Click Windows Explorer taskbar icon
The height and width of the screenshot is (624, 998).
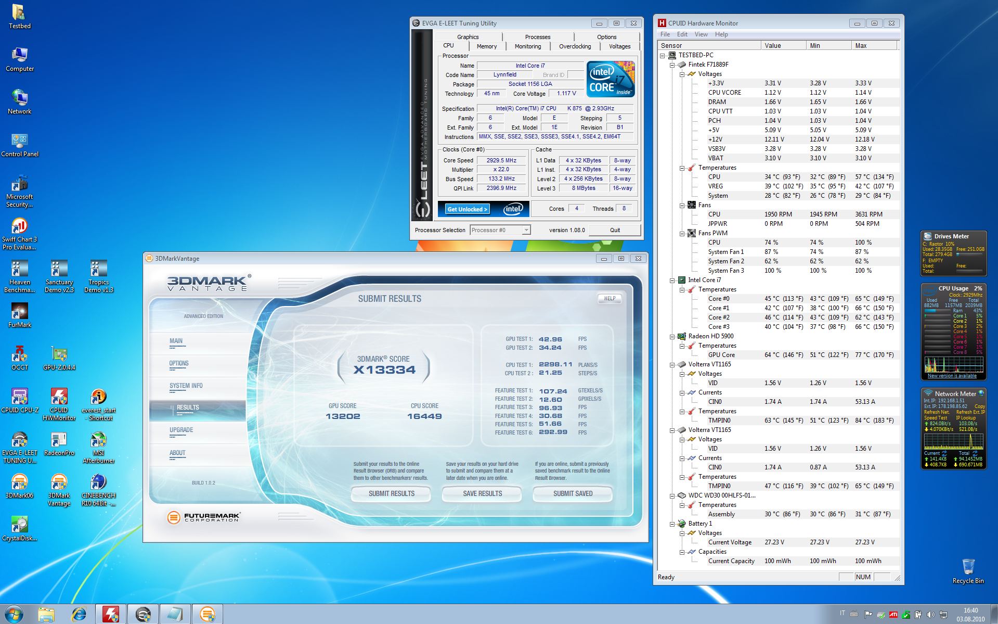[46, 614]
